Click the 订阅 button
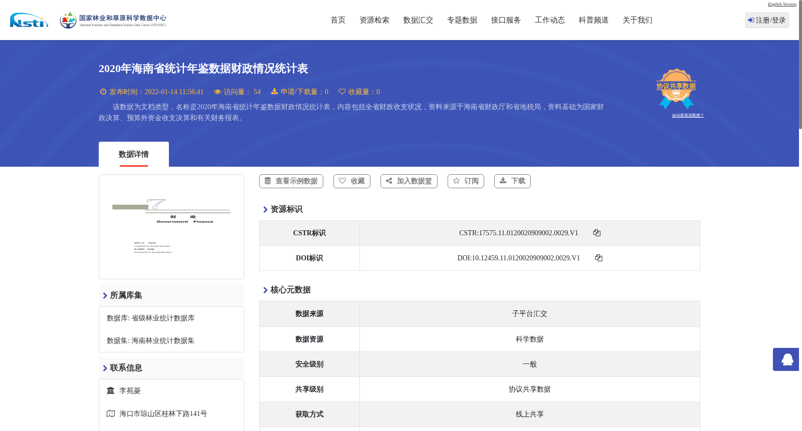Screen dimensions: 802x431 pos(466,181)
